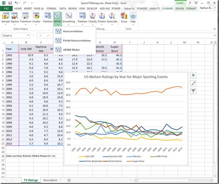
Task: Click the Redo arrow
Action: (x=24, y=3)
